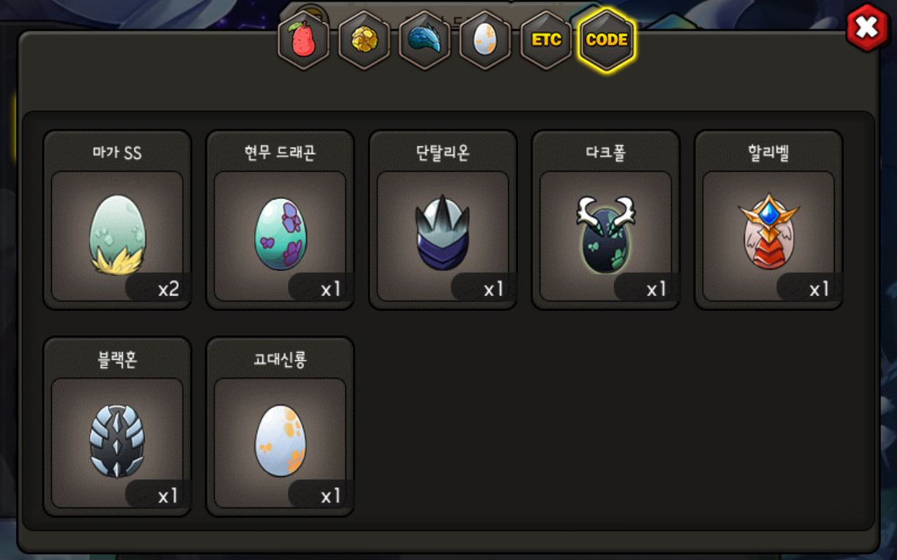897x560 pixels.
Task: Open the spotted egg tab icon
Action: click(x=485, y=40)
